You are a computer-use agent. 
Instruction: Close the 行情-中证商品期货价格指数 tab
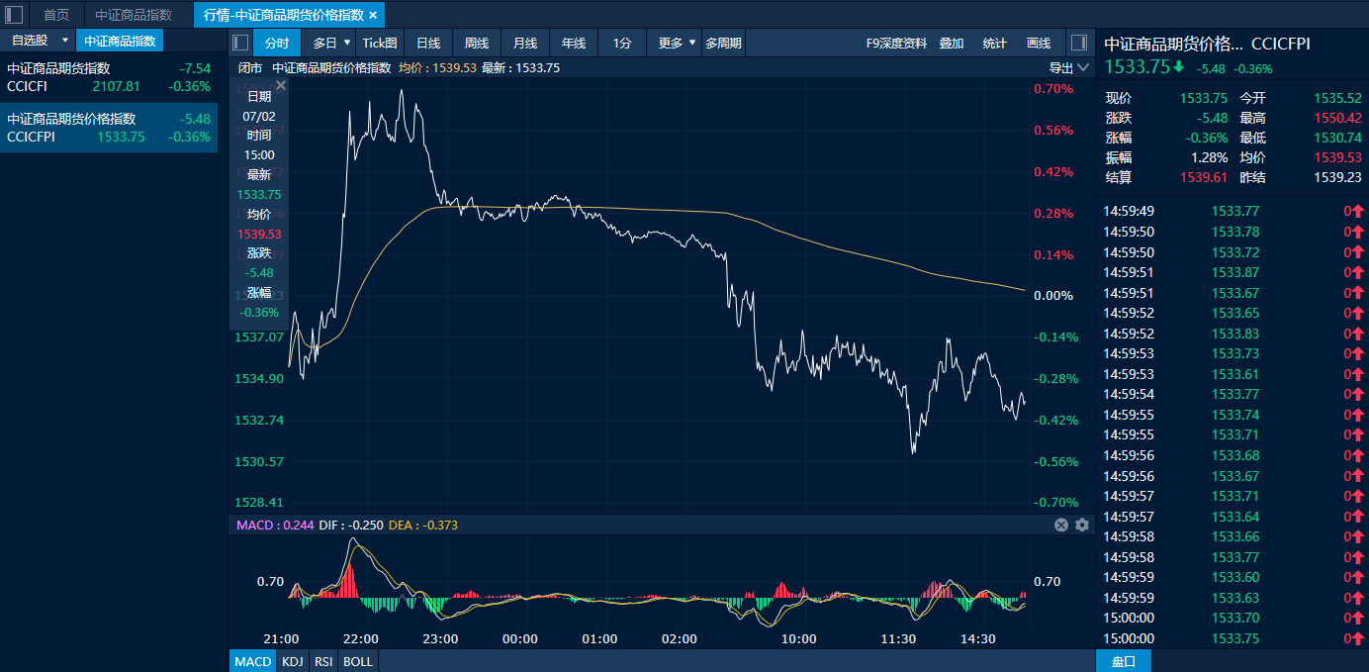click(373, 15)
